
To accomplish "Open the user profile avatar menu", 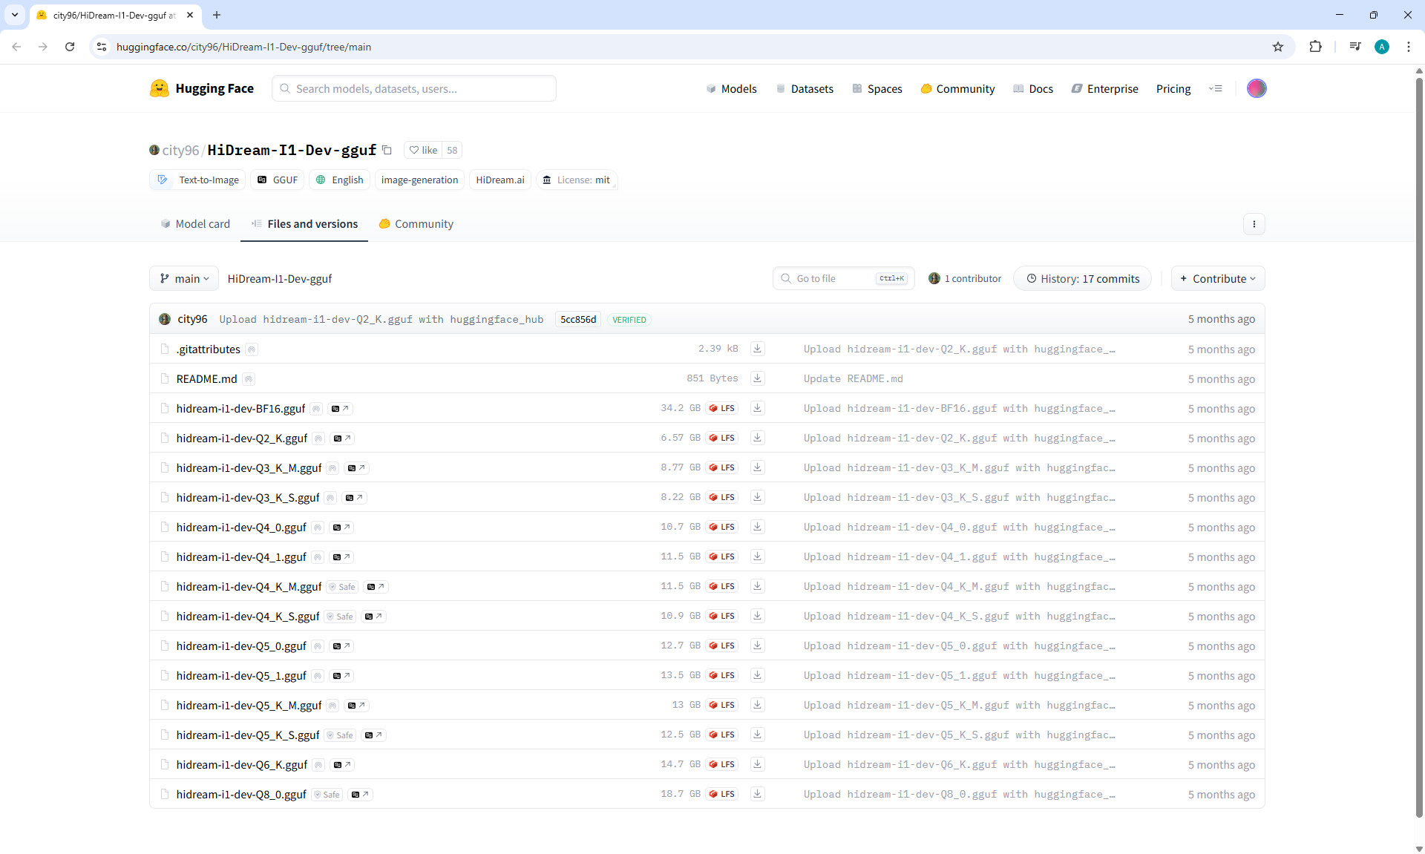I will coord(1256,88).
